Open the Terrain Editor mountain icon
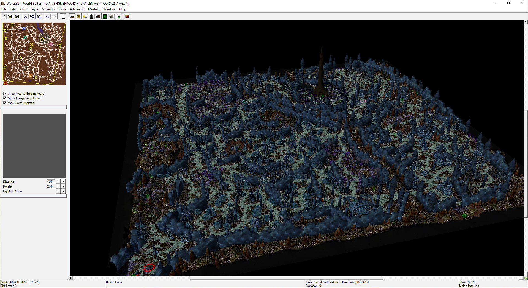 [x=72, y=16]
